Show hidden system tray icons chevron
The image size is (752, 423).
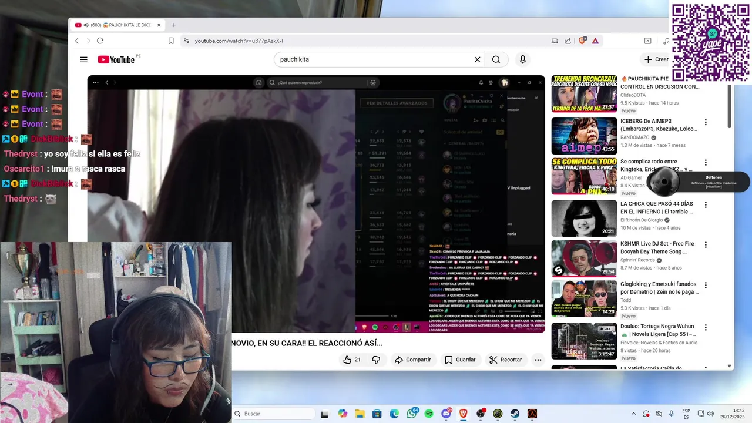633,414
